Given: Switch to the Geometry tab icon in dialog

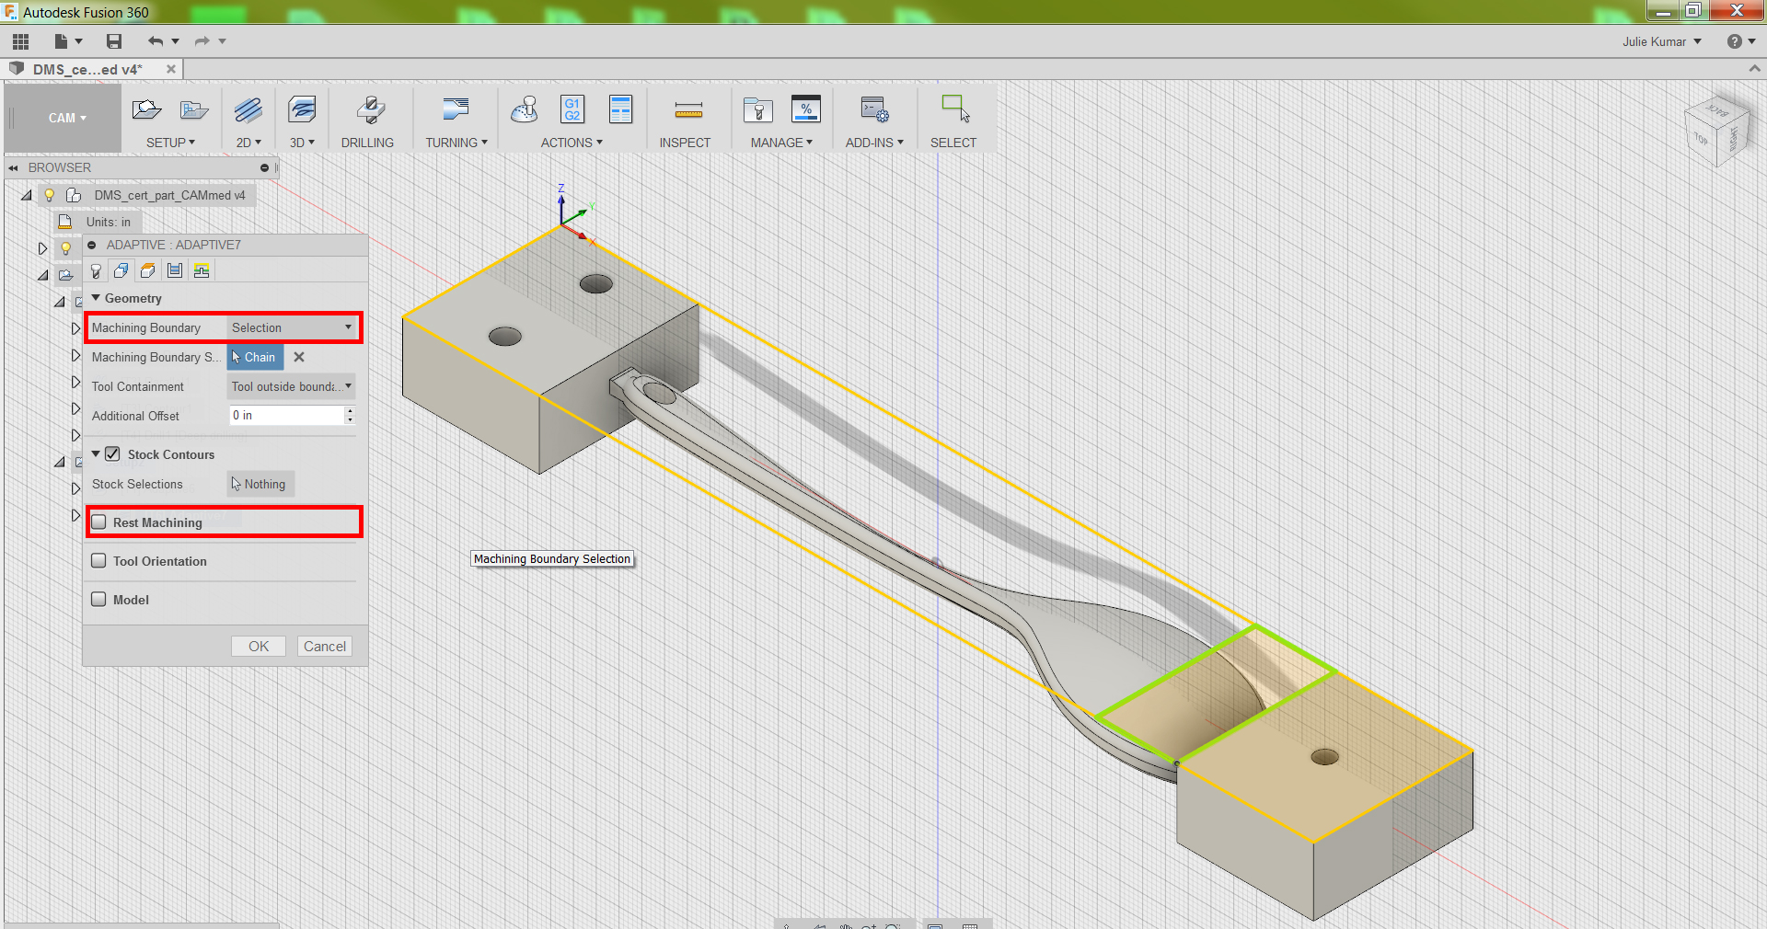Looking at the screenshot, I should (x=121, y=270).
